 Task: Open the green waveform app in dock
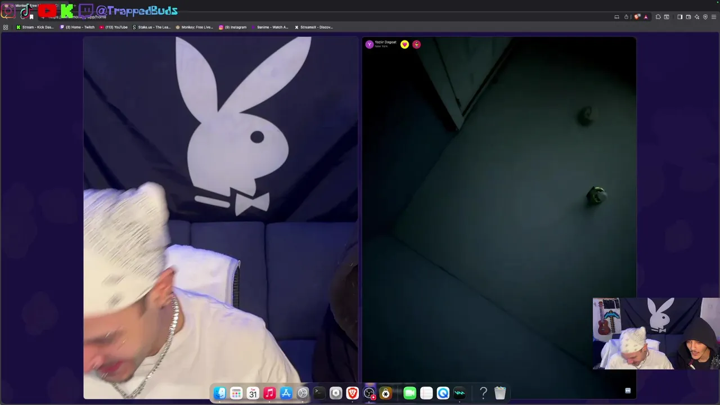pos(460,393)
